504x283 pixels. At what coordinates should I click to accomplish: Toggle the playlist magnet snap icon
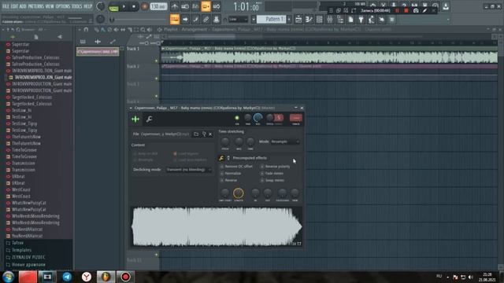click(86, 30)
